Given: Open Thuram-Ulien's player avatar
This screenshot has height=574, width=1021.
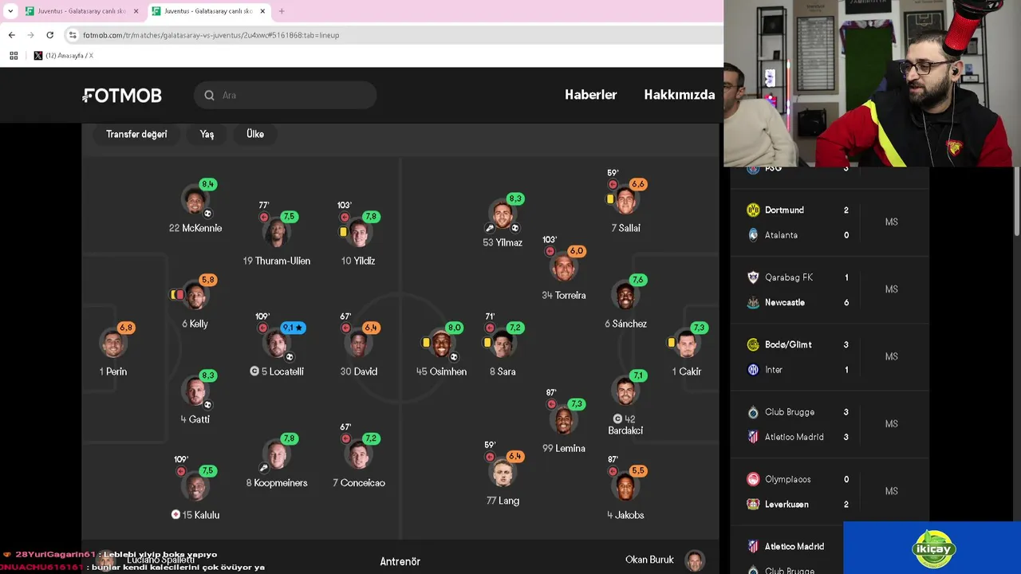Looking at the screenshot, I should coord(276,234).
